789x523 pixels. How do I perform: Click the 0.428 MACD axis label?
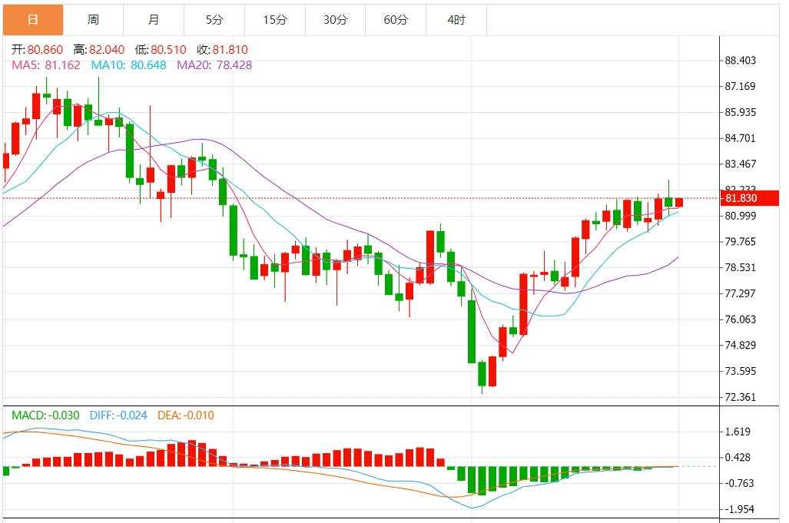tap(738, 458)
